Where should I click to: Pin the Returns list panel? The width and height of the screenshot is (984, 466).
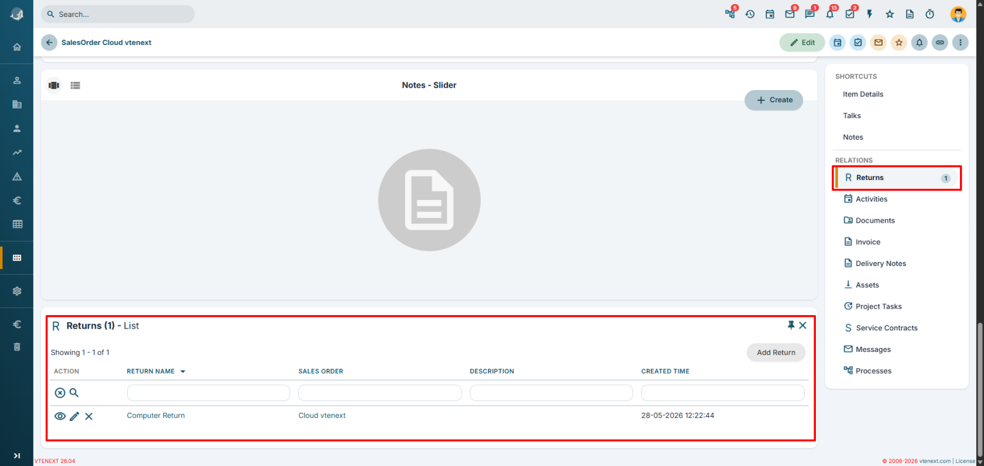pos(791,325)
